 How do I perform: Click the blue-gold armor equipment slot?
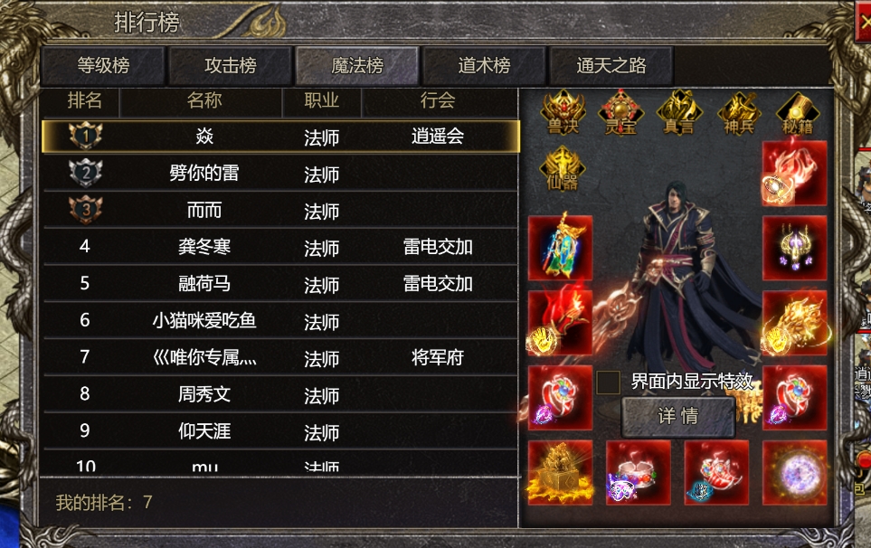click(560, 248)
